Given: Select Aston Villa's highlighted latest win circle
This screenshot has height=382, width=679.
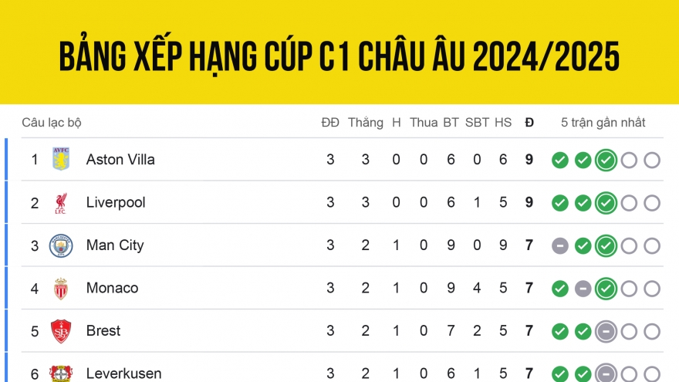Looking at the screenshot, I should point(606,161).
